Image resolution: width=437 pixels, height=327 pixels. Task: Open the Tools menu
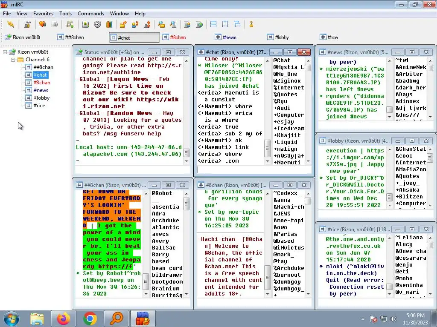coord(65,14)
